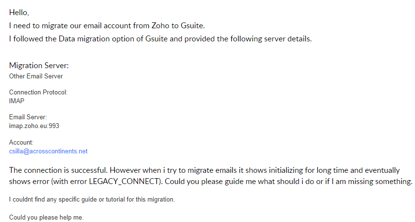Click the 'IMAP' protocol value
Viewport: 415px width, 222px height.
17,101
